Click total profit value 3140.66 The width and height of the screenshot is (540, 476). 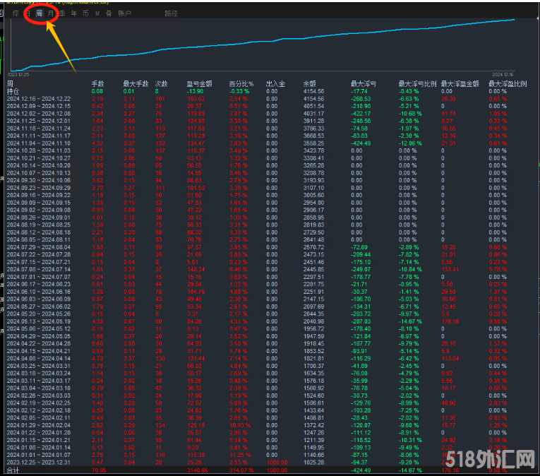[198, 470]
